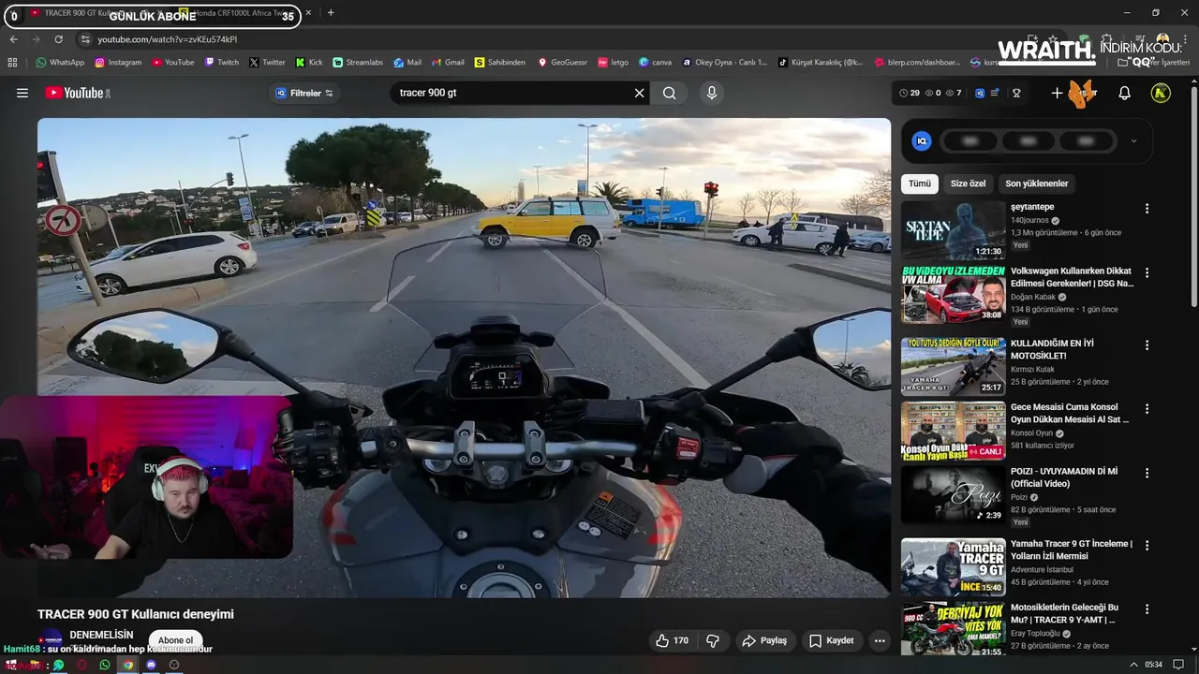The height and width of the screenshot is (674, 1199).
Task: Open KULLANDIĞIM EN İYİ MOTOSİKLET title
Action: (1052, 349)
